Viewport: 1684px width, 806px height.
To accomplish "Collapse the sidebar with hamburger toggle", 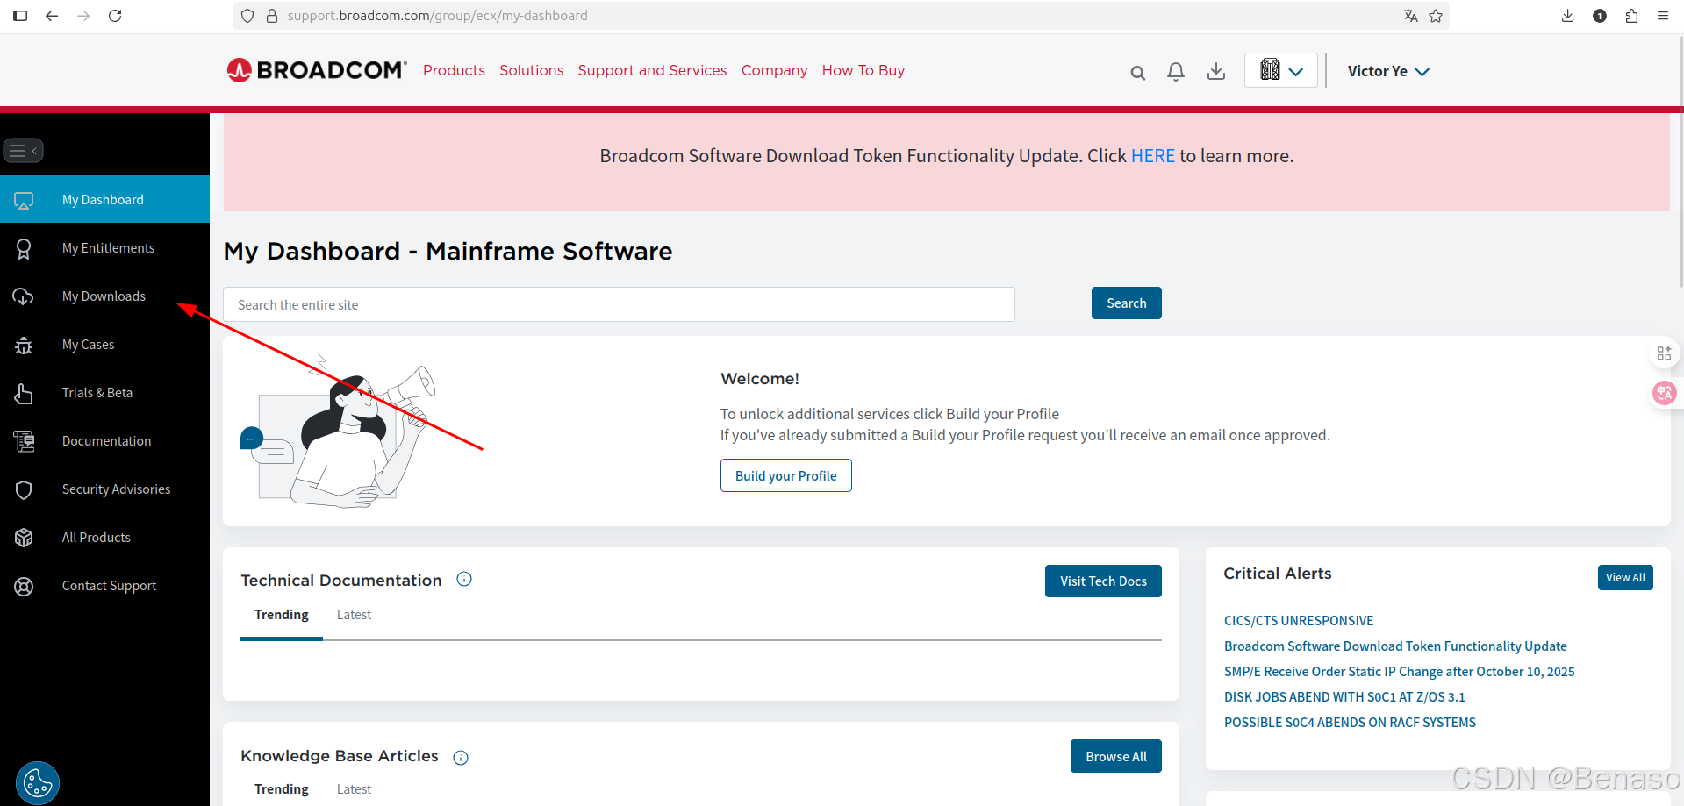I will coord(23,151).
